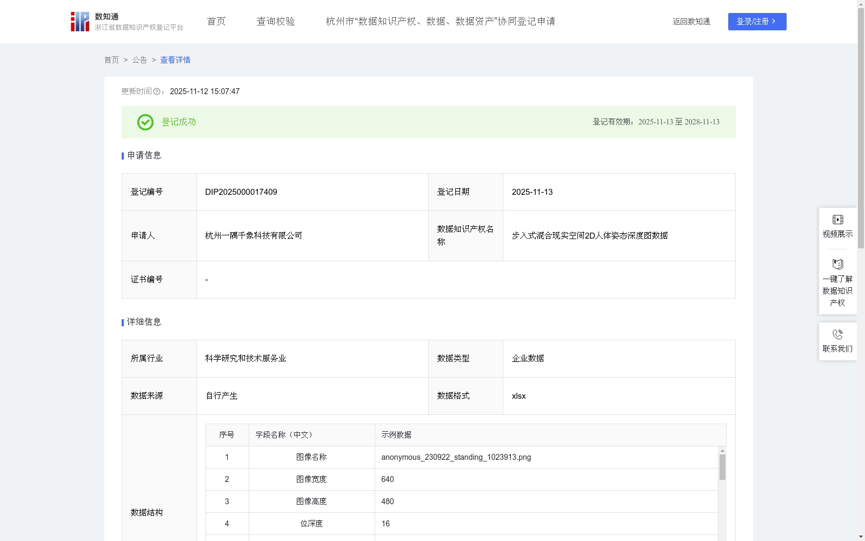Click the 申请信息 section heading
Image resolution: width=865 pixels, height=541 pixels.
click(x=144, y=156)
